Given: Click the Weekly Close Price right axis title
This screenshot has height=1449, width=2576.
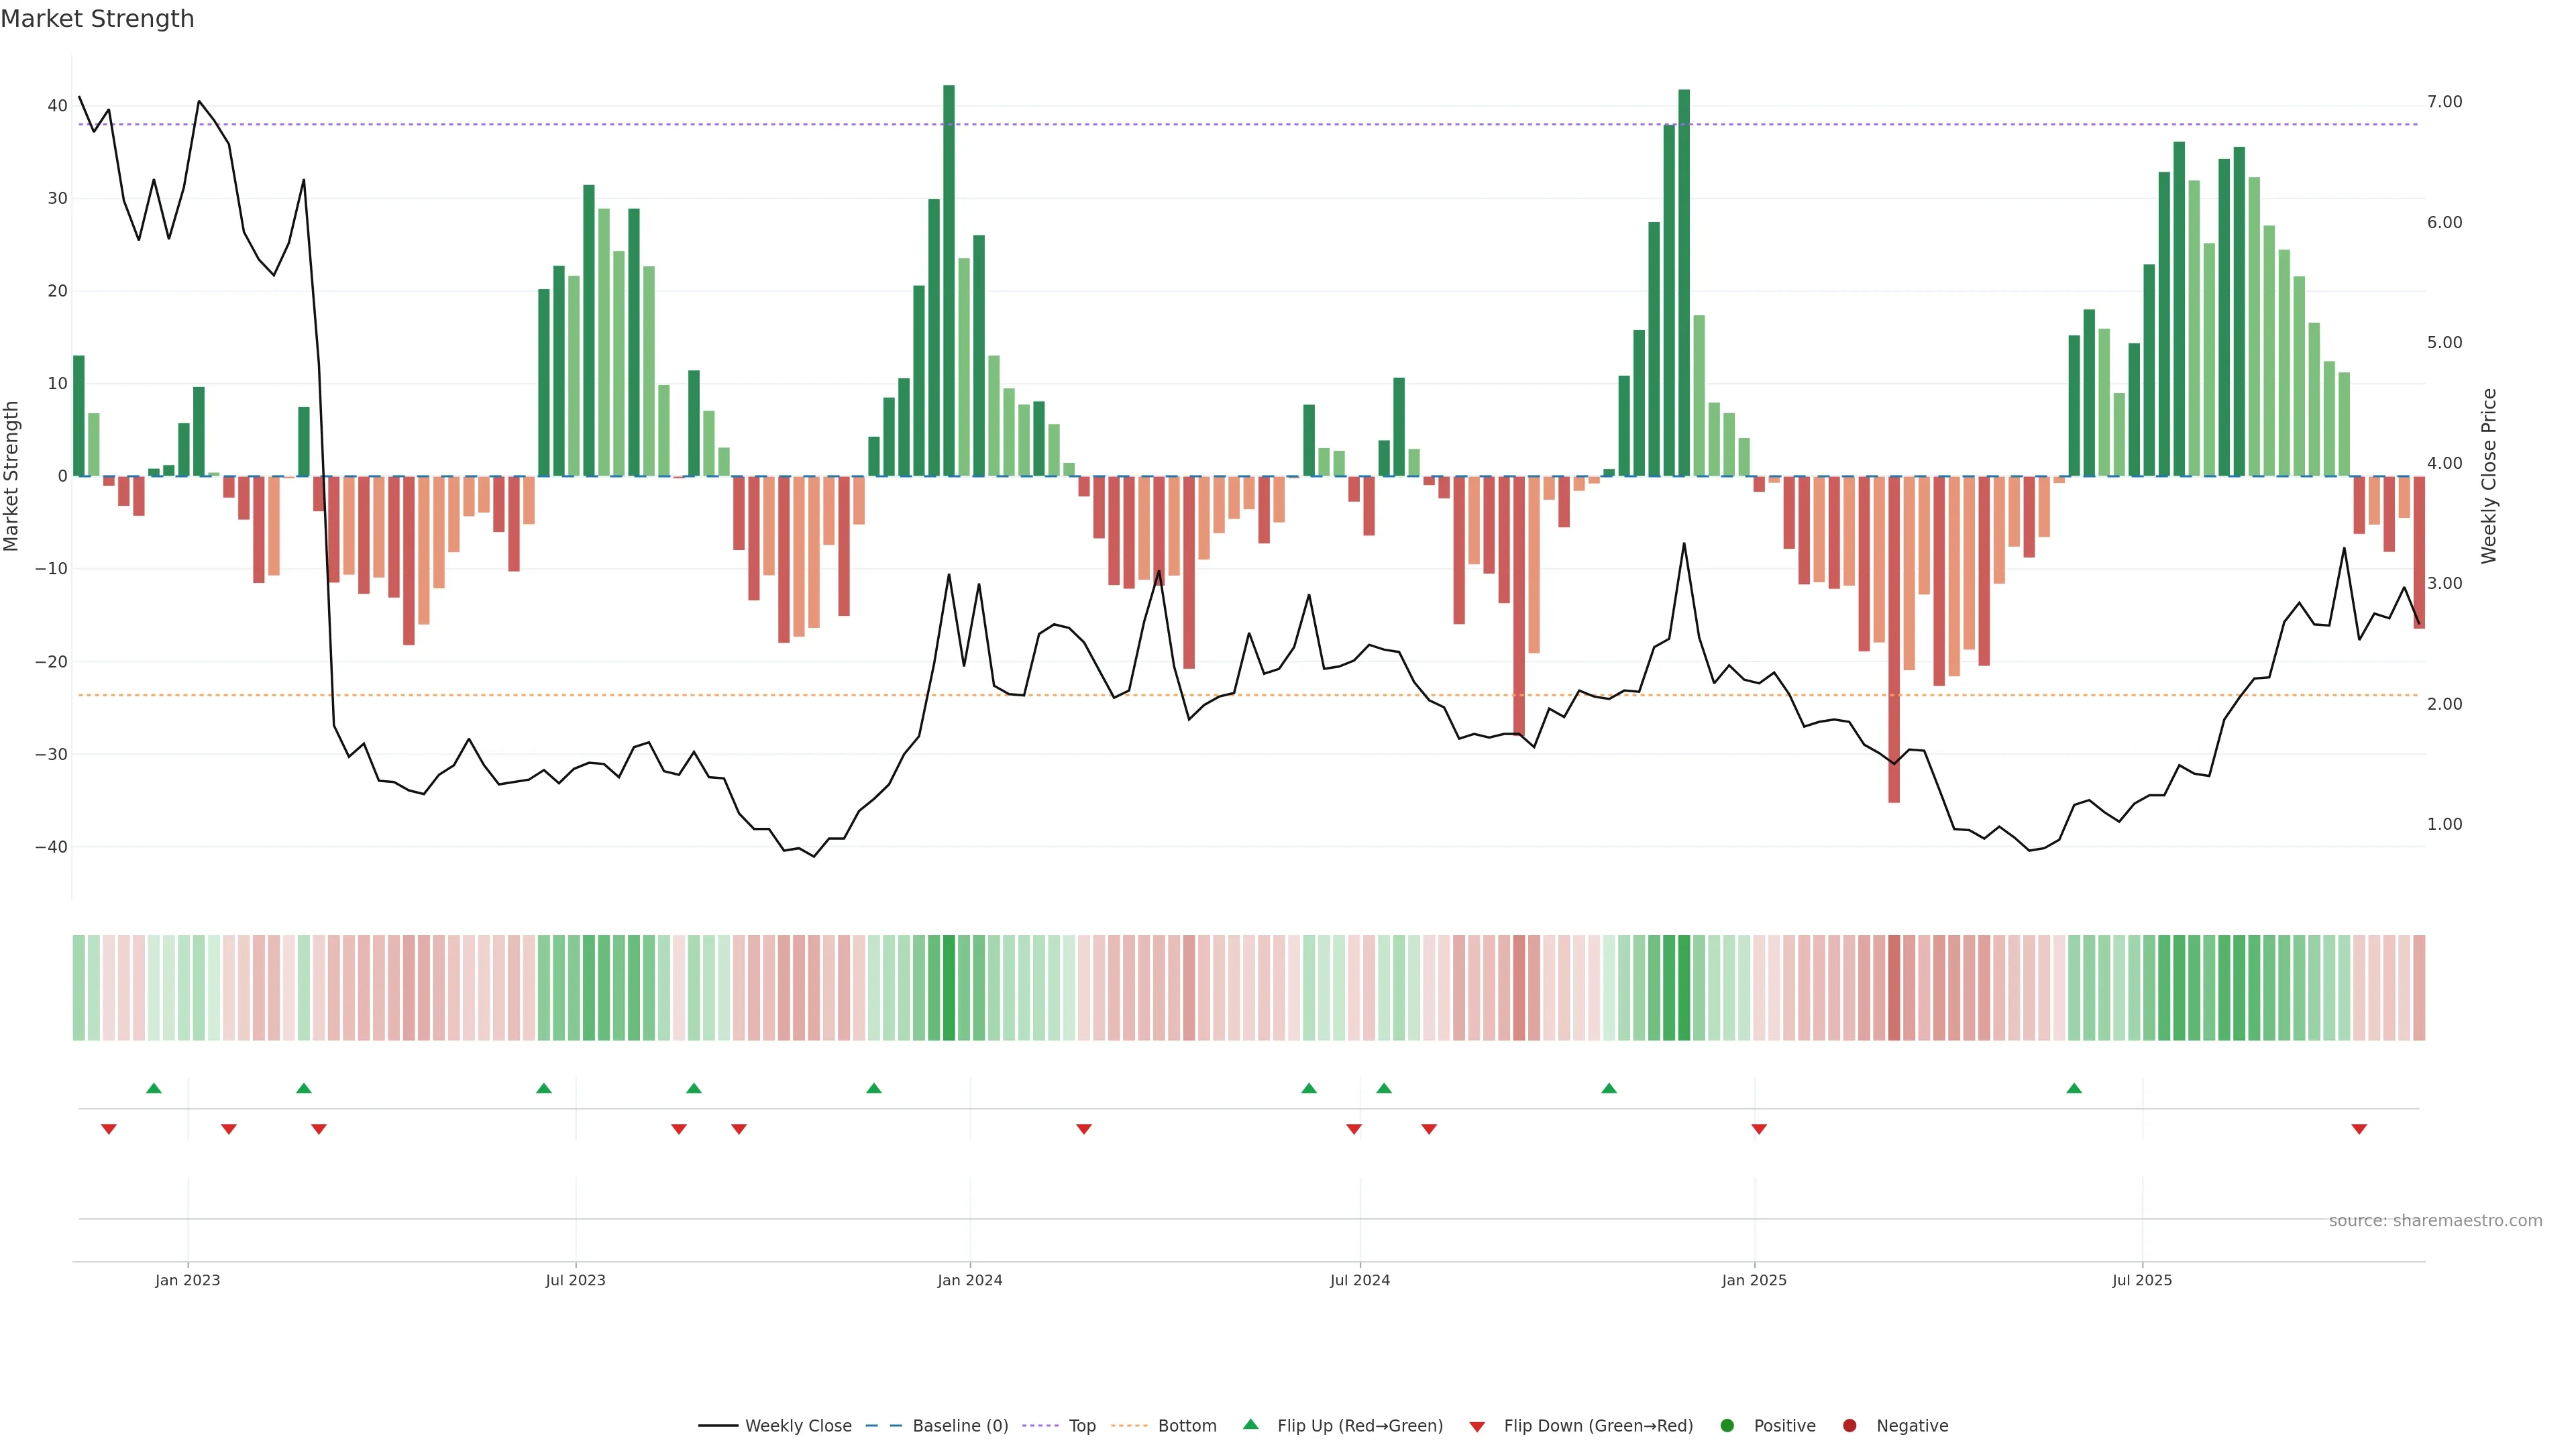Looking at the screenshot, I should [2489, 476].
